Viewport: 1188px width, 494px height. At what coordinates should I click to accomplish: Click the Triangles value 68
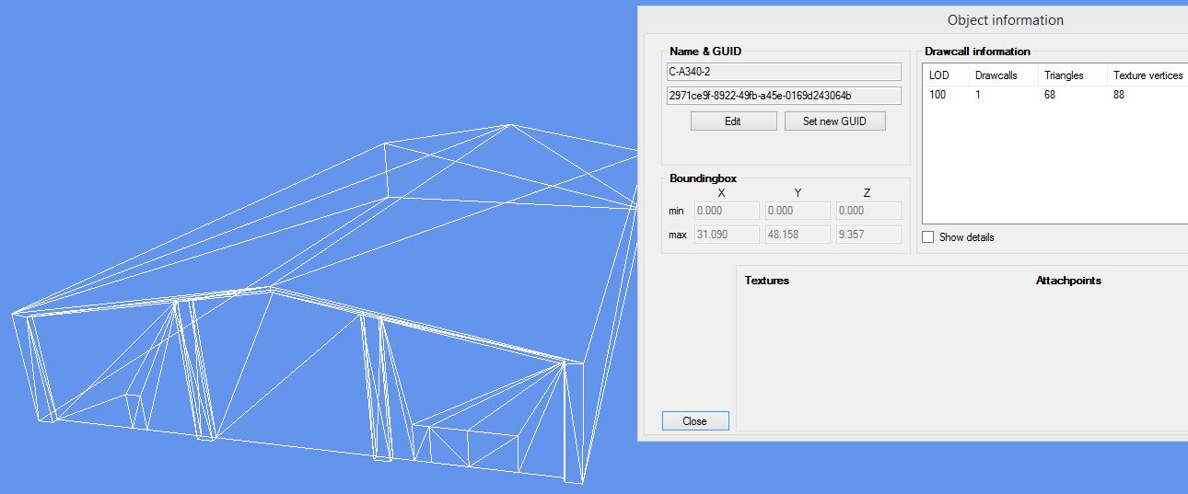pyautogui.click(x=1050, y=95)
